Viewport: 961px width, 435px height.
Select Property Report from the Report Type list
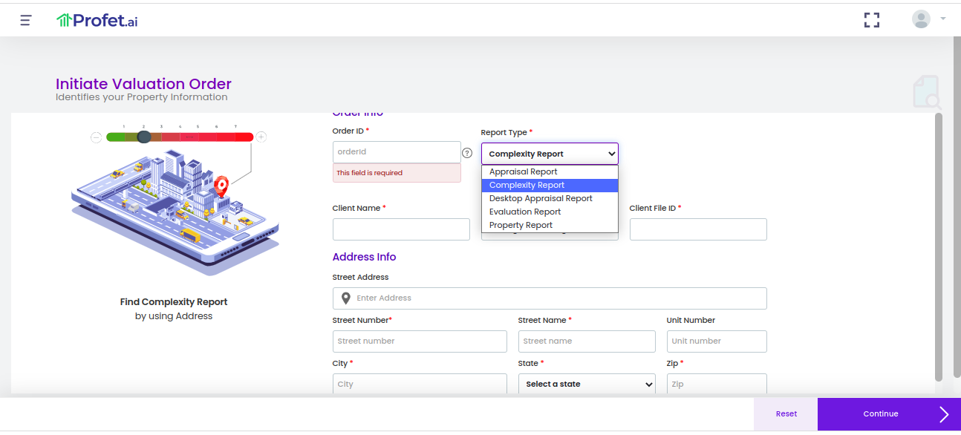coord(520,225)
